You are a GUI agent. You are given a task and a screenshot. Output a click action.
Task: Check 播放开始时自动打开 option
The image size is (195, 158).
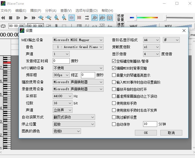click(x=114, y=89)
